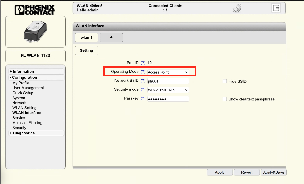This screenshot has width=304, height=184.
Task: Click the Revert button
Action: click(247, 172)
